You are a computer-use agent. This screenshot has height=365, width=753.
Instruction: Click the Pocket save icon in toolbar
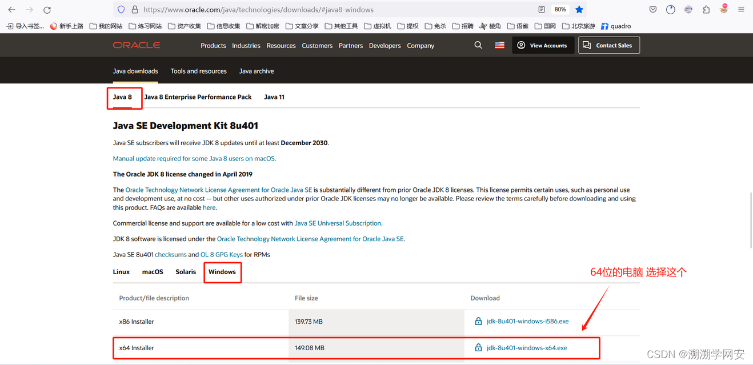coord(653,10)
